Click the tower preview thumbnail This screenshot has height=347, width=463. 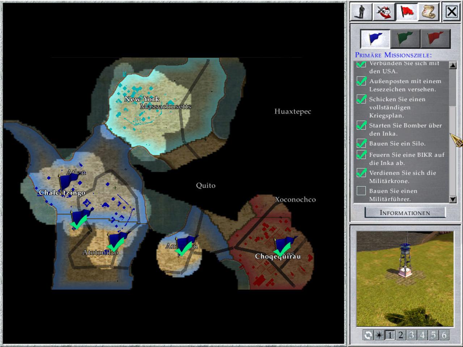pos(405,279)
